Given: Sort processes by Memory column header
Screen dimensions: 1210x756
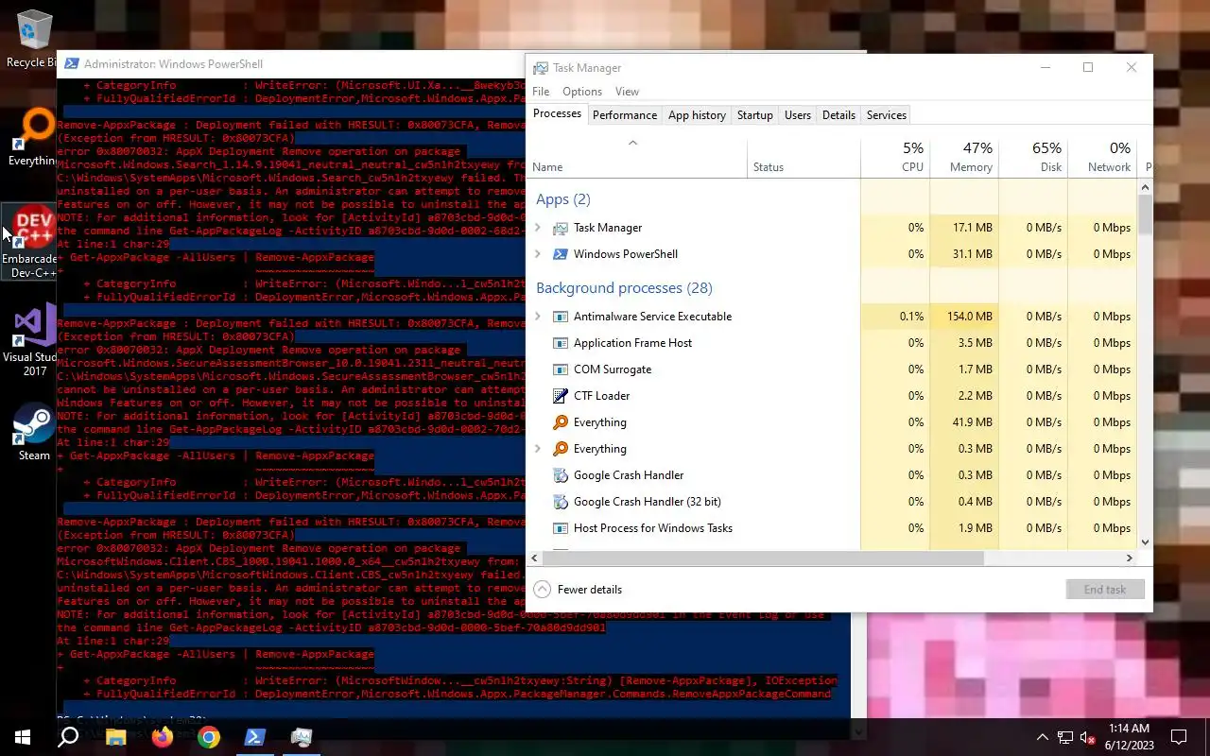Looking at the screenshot, I should pyautogui.click(x=964, y=158).
